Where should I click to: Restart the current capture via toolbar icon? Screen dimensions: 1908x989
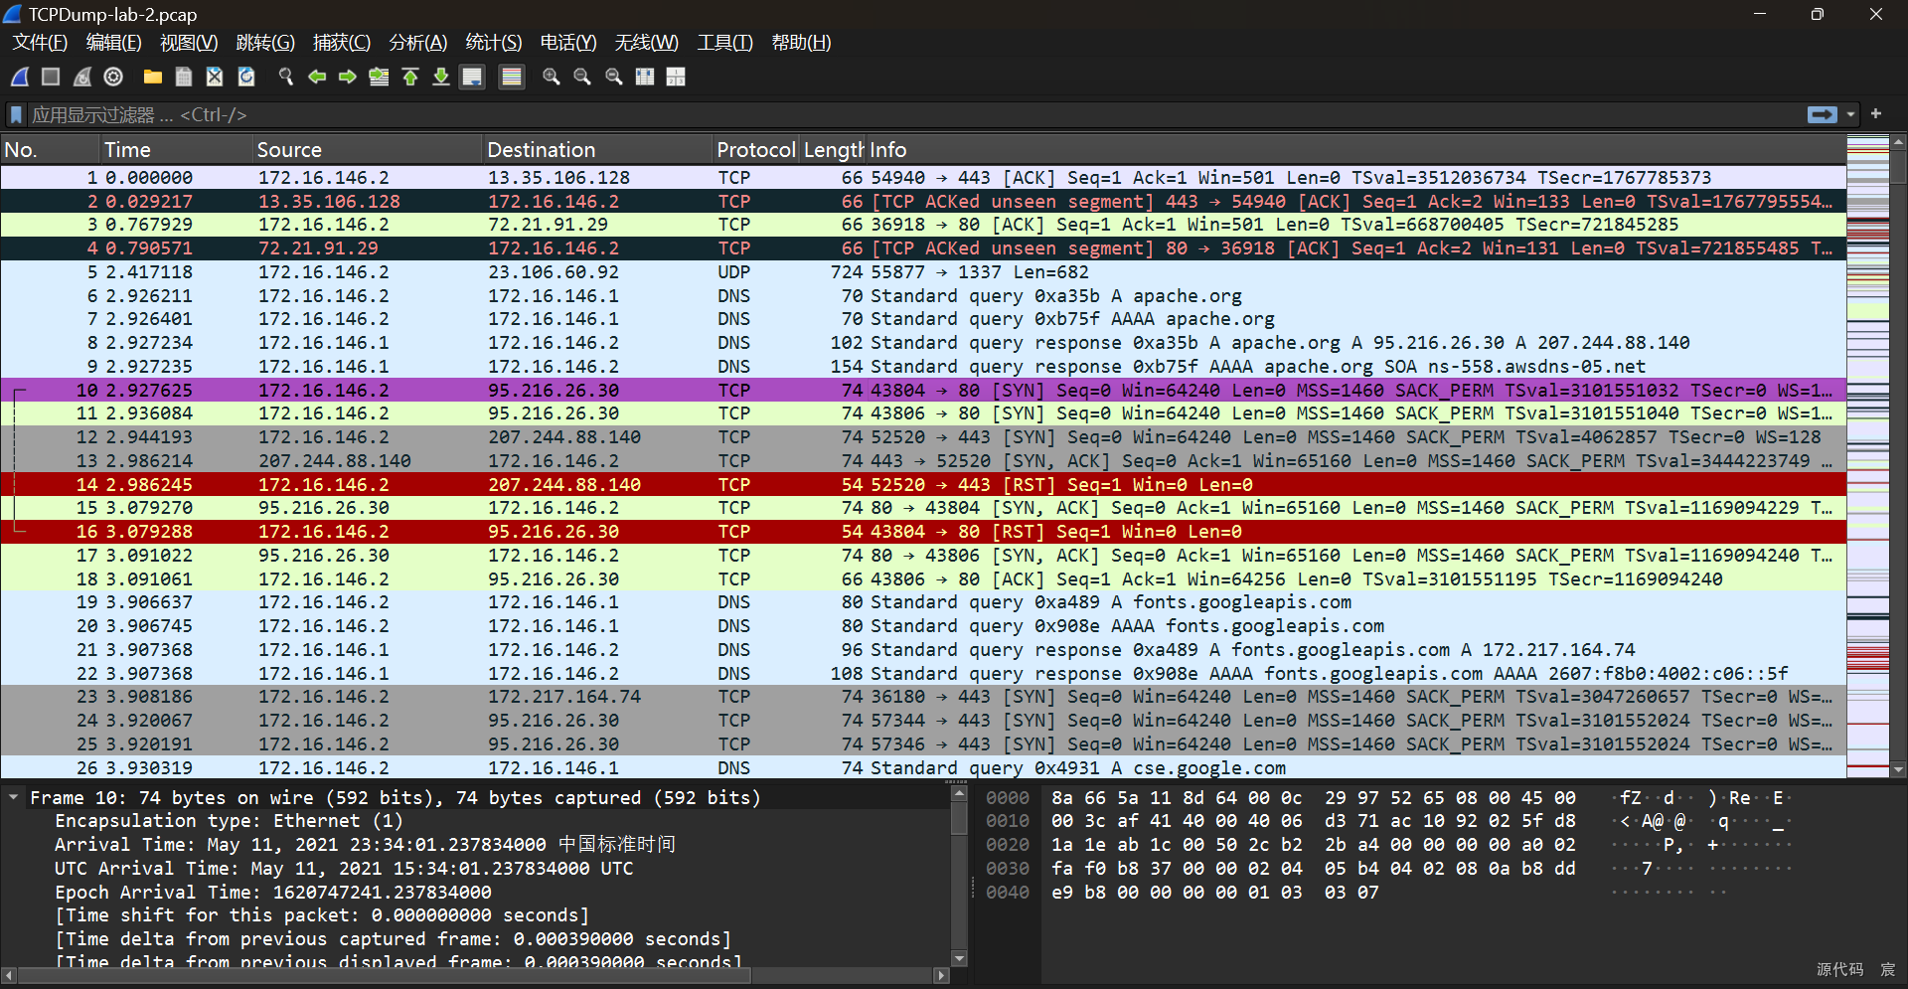tap(82, 77)
